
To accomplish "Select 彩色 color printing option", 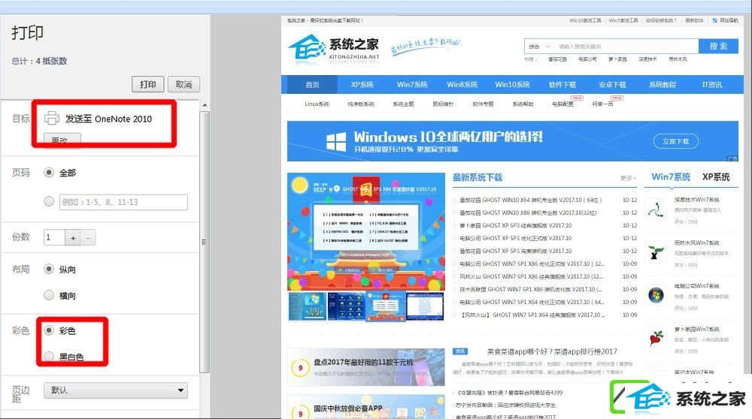I will point(48,330).
